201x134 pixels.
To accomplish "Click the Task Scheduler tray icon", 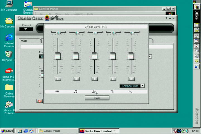I will 174,131.
